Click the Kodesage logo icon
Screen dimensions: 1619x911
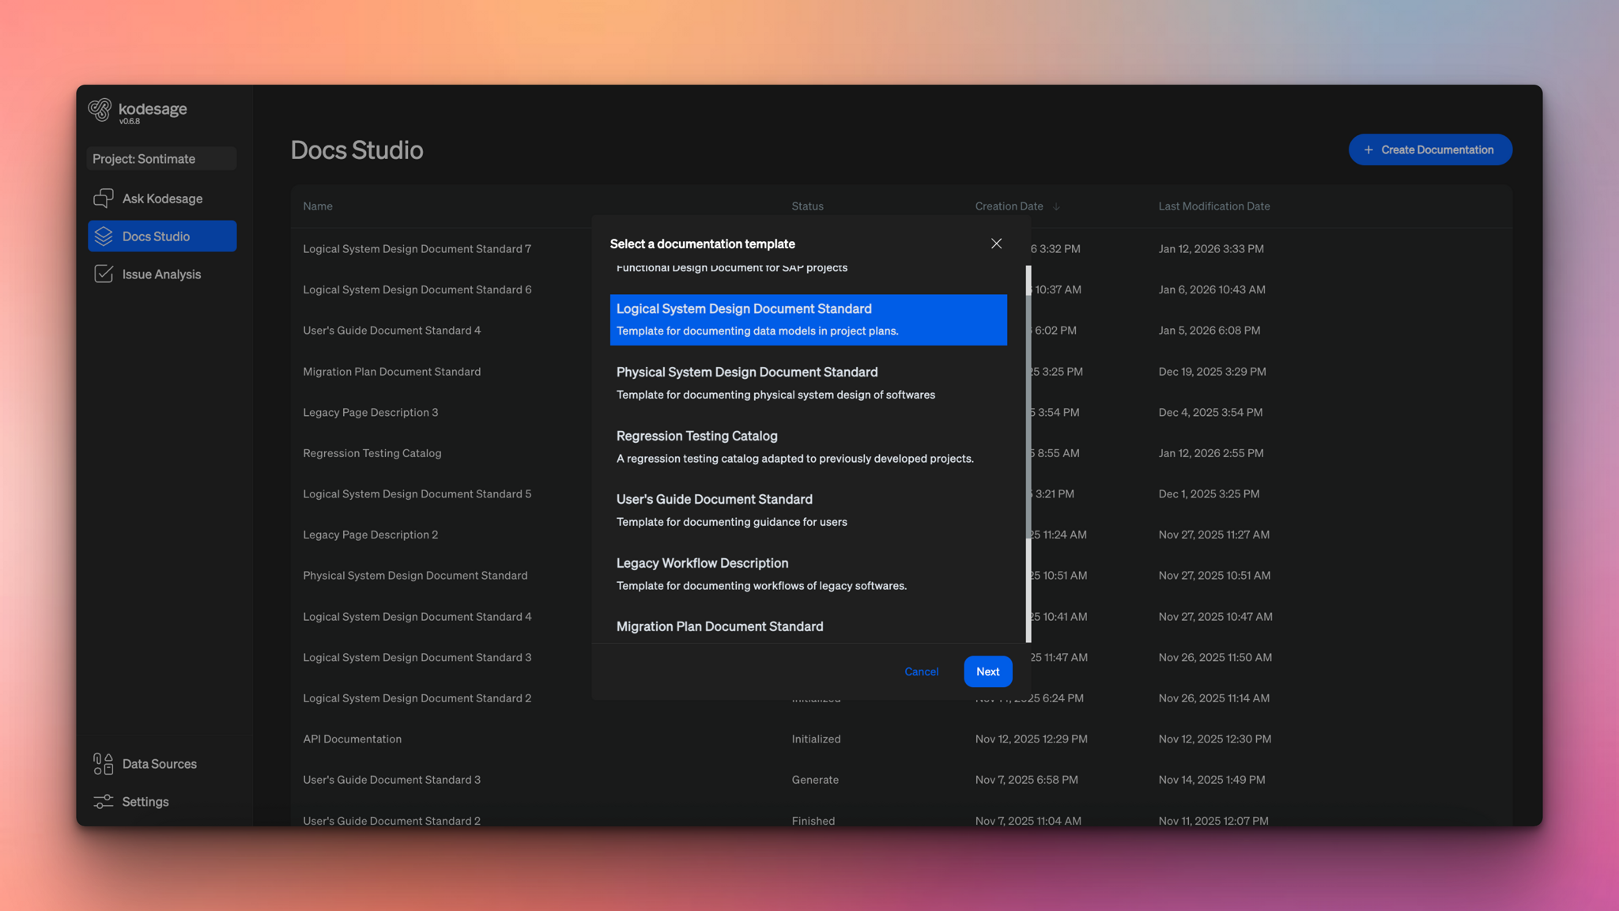tap(100, 110)
